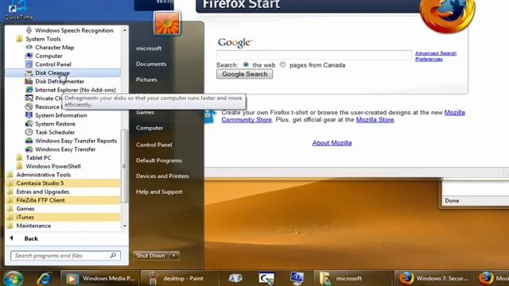The width and height of the screenshot is (509, 286).
Task: Open the Shut Down options arrow
Action: click(174, 256)
